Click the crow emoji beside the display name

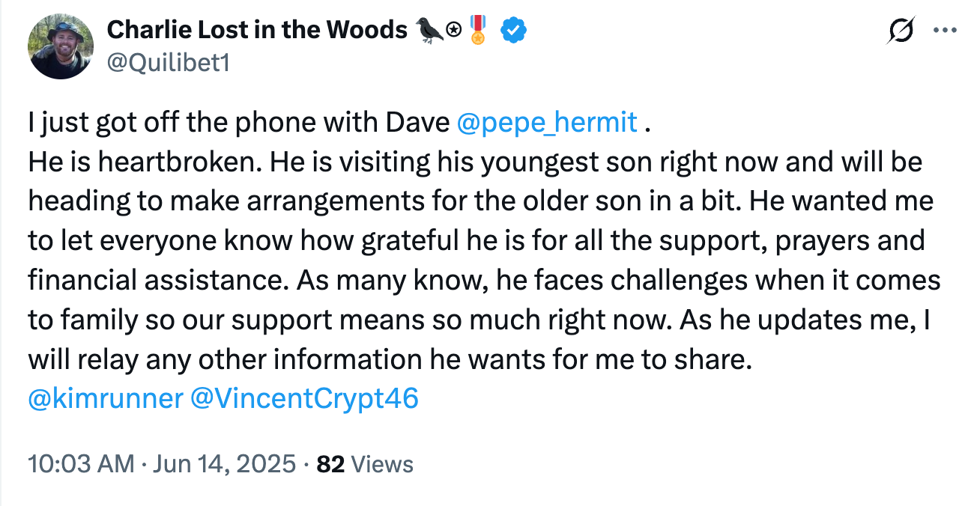tap(429, 30)
